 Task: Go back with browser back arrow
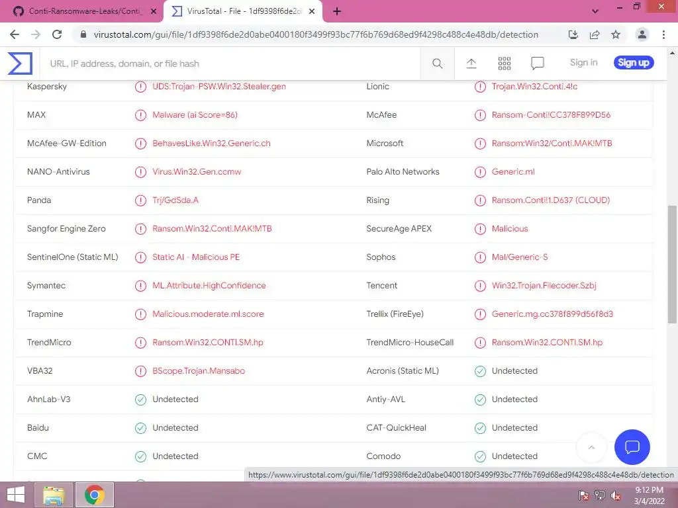[15, 34]
